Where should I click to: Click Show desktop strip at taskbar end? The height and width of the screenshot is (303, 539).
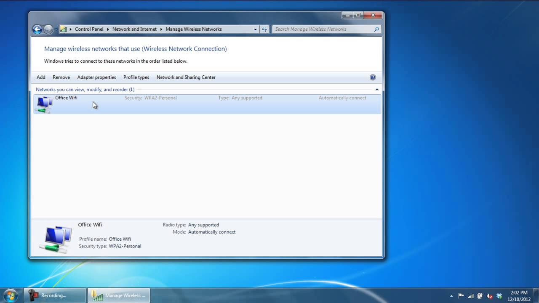click(x=536, y=295)
